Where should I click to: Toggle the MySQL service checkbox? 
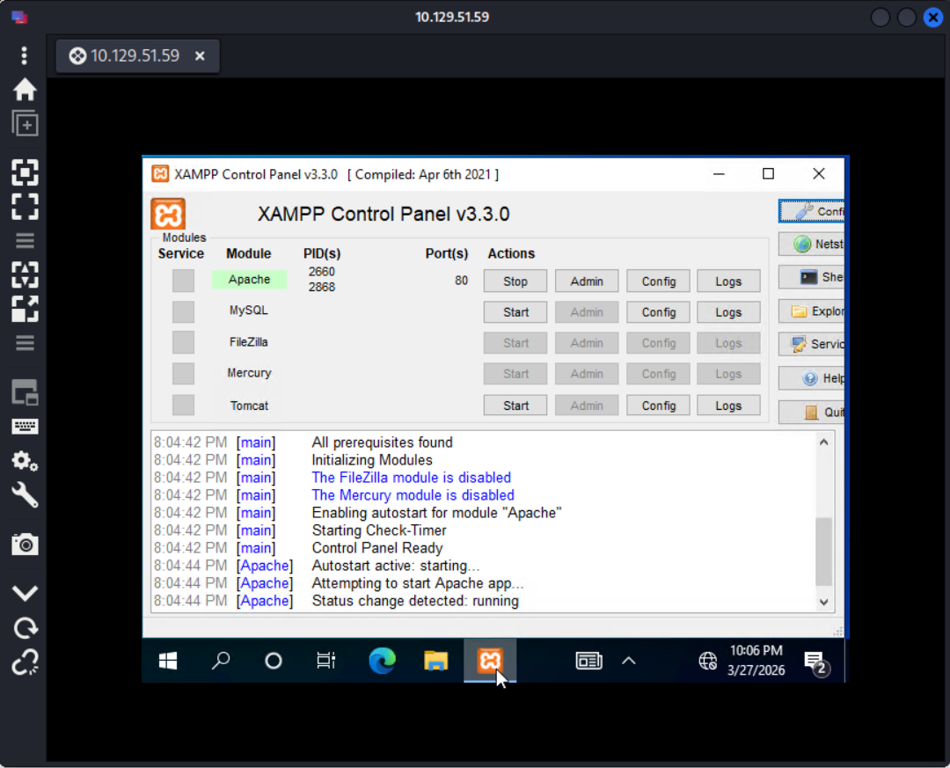pos(183,312)
